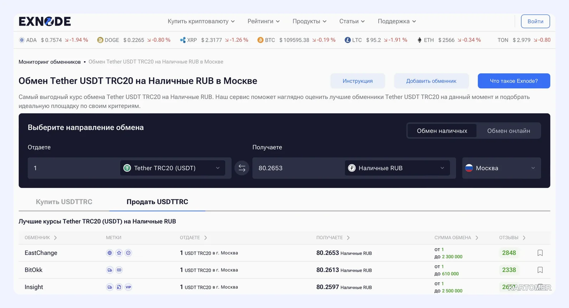Expand the Продукты menu
The width and height of the screenshot is (569, 308).
click(x=309, y=21)
